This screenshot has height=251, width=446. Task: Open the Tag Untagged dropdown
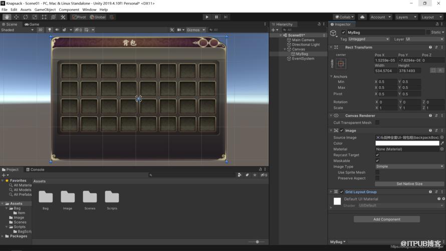[x=368, y=39]
